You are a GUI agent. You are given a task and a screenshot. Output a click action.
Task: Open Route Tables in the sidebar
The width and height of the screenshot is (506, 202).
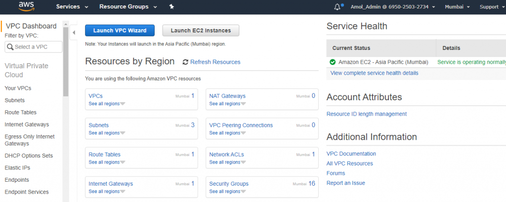tap(21, 112)
